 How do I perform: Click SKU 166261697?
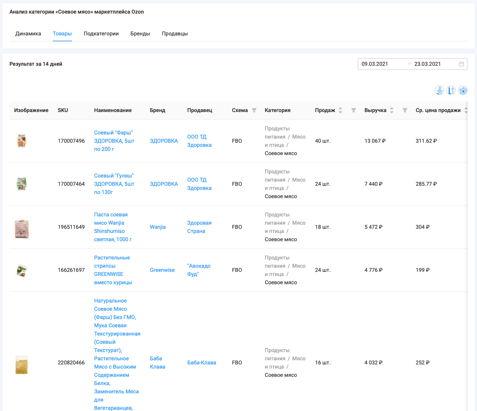(71, 270)
